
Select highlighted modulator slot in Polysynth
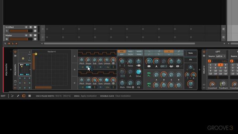[x=25, y=70]
